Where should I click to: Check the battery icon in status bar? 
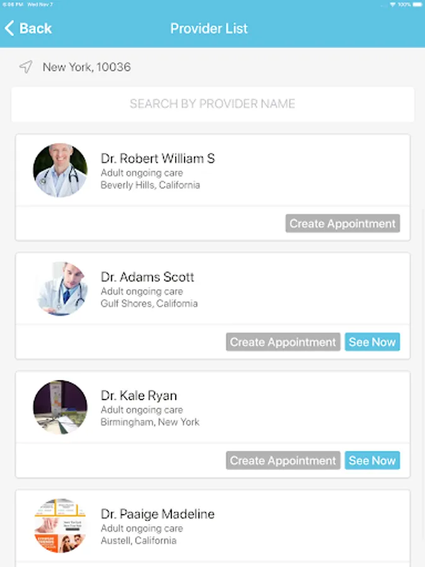tap(417, 4)
